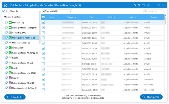169x104 pixels.
Task: Sort by the Nom column header
Action: point(51,17)
